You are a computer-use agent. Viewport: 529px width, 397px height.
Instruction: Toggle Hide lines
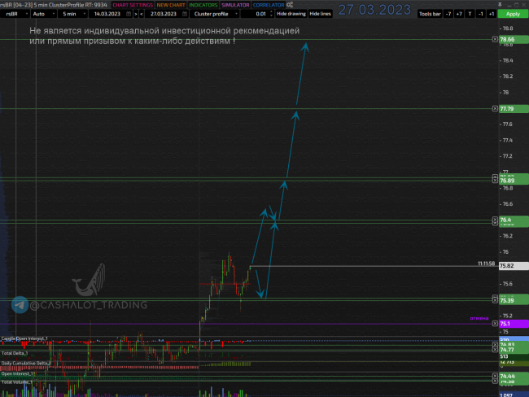click(320, 14)
